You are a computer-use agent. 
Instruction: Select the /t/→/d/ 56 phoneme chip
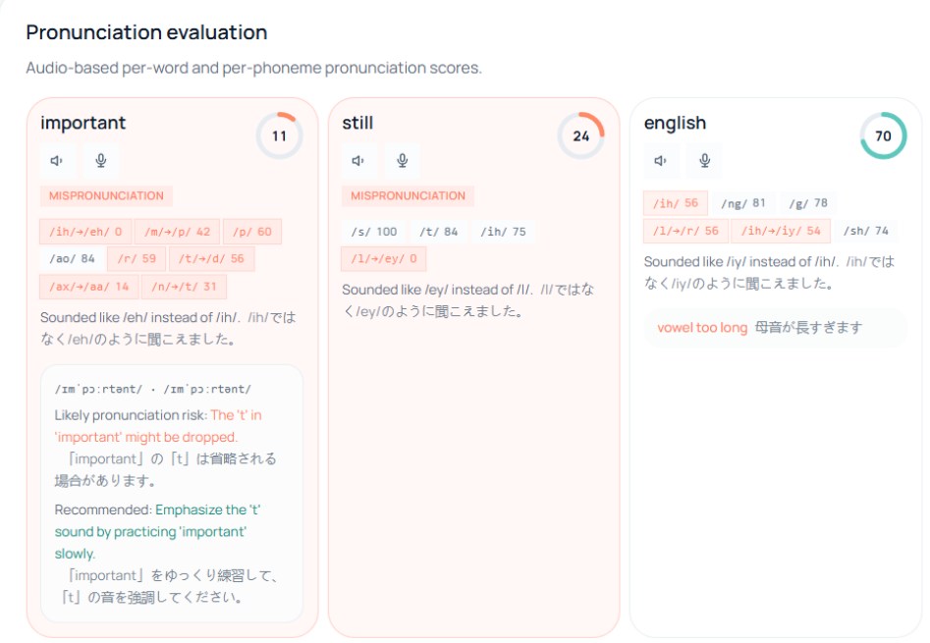212,259
